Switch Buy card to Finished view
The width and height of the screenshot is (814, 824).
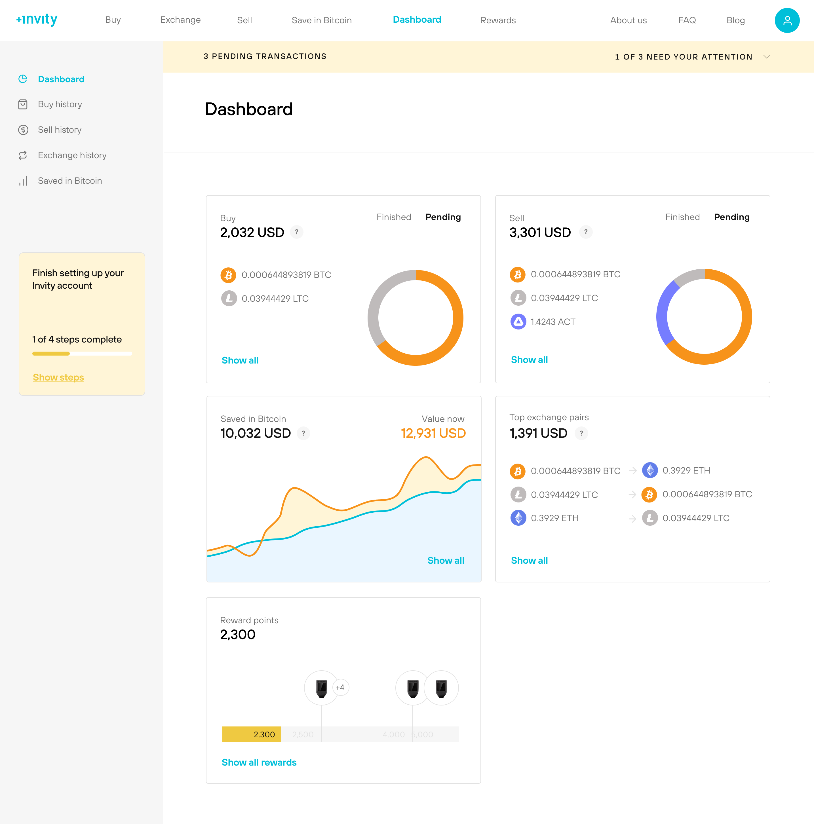[x=393, y=217]
